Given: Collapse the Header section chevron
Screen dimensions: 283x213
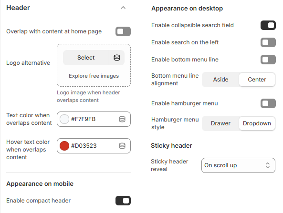Looking at the screenshot, I should click(123, 8).
